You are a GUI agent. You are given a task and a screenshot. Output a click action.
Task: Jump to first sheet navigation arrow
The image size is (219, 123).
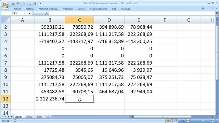(2, 117)
